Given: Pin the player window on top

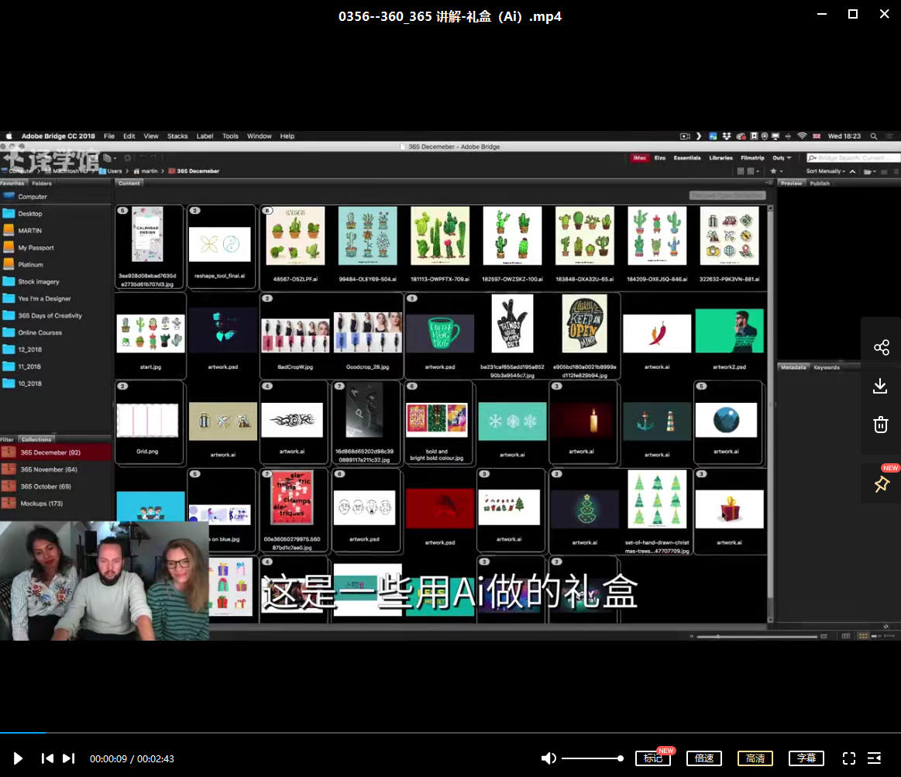Looking at the screenshot, I should click(x=881, y=484).
